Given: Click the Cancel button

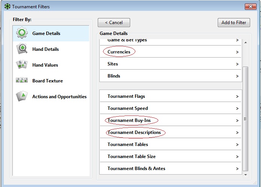Looking at the screenshot, I should click(x=114, y=23).
